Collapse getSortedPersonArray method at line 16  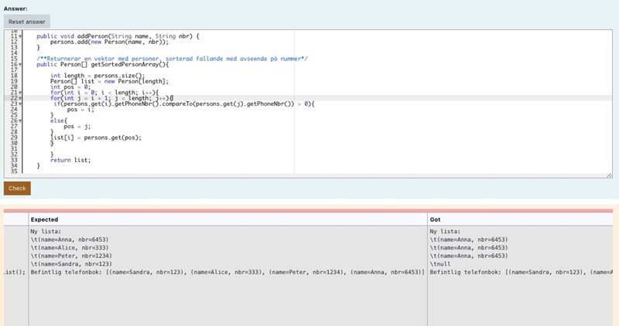[21, 64]
